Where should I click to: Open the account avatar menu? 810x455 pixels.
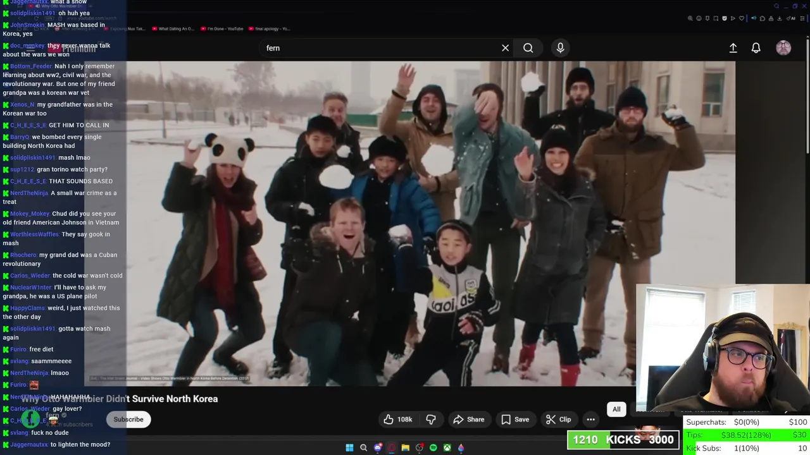(x=783, y=48)
